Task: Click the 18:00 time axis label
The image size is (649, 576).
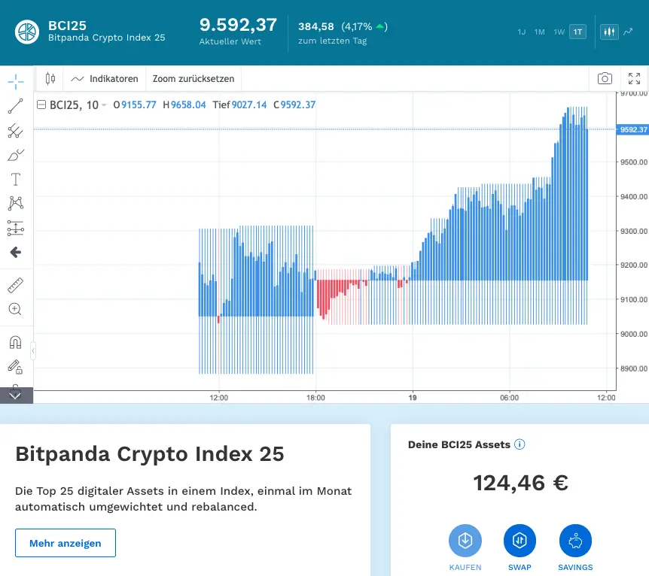Action: coord(315,398)
